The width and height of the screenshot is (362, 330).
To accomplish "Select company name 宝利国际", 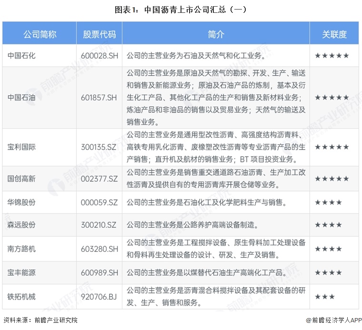I will pos(21,147).
